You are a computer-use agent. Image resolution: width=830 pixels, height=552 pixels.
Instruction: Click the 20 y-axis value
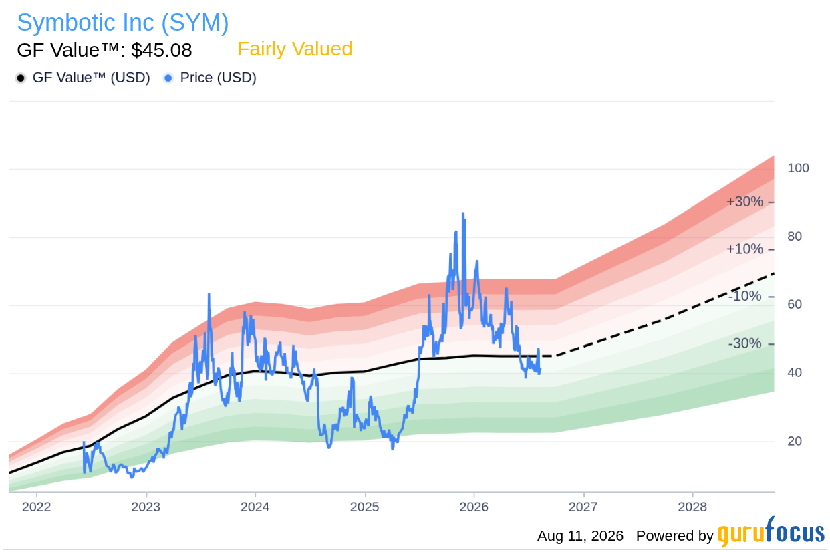795,441
